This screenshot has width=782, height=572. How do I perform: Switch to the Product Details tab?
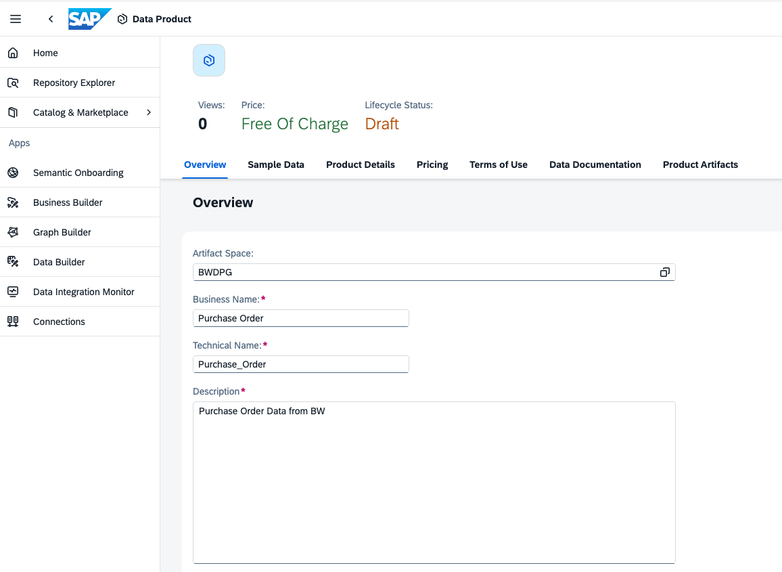(361, 164)
